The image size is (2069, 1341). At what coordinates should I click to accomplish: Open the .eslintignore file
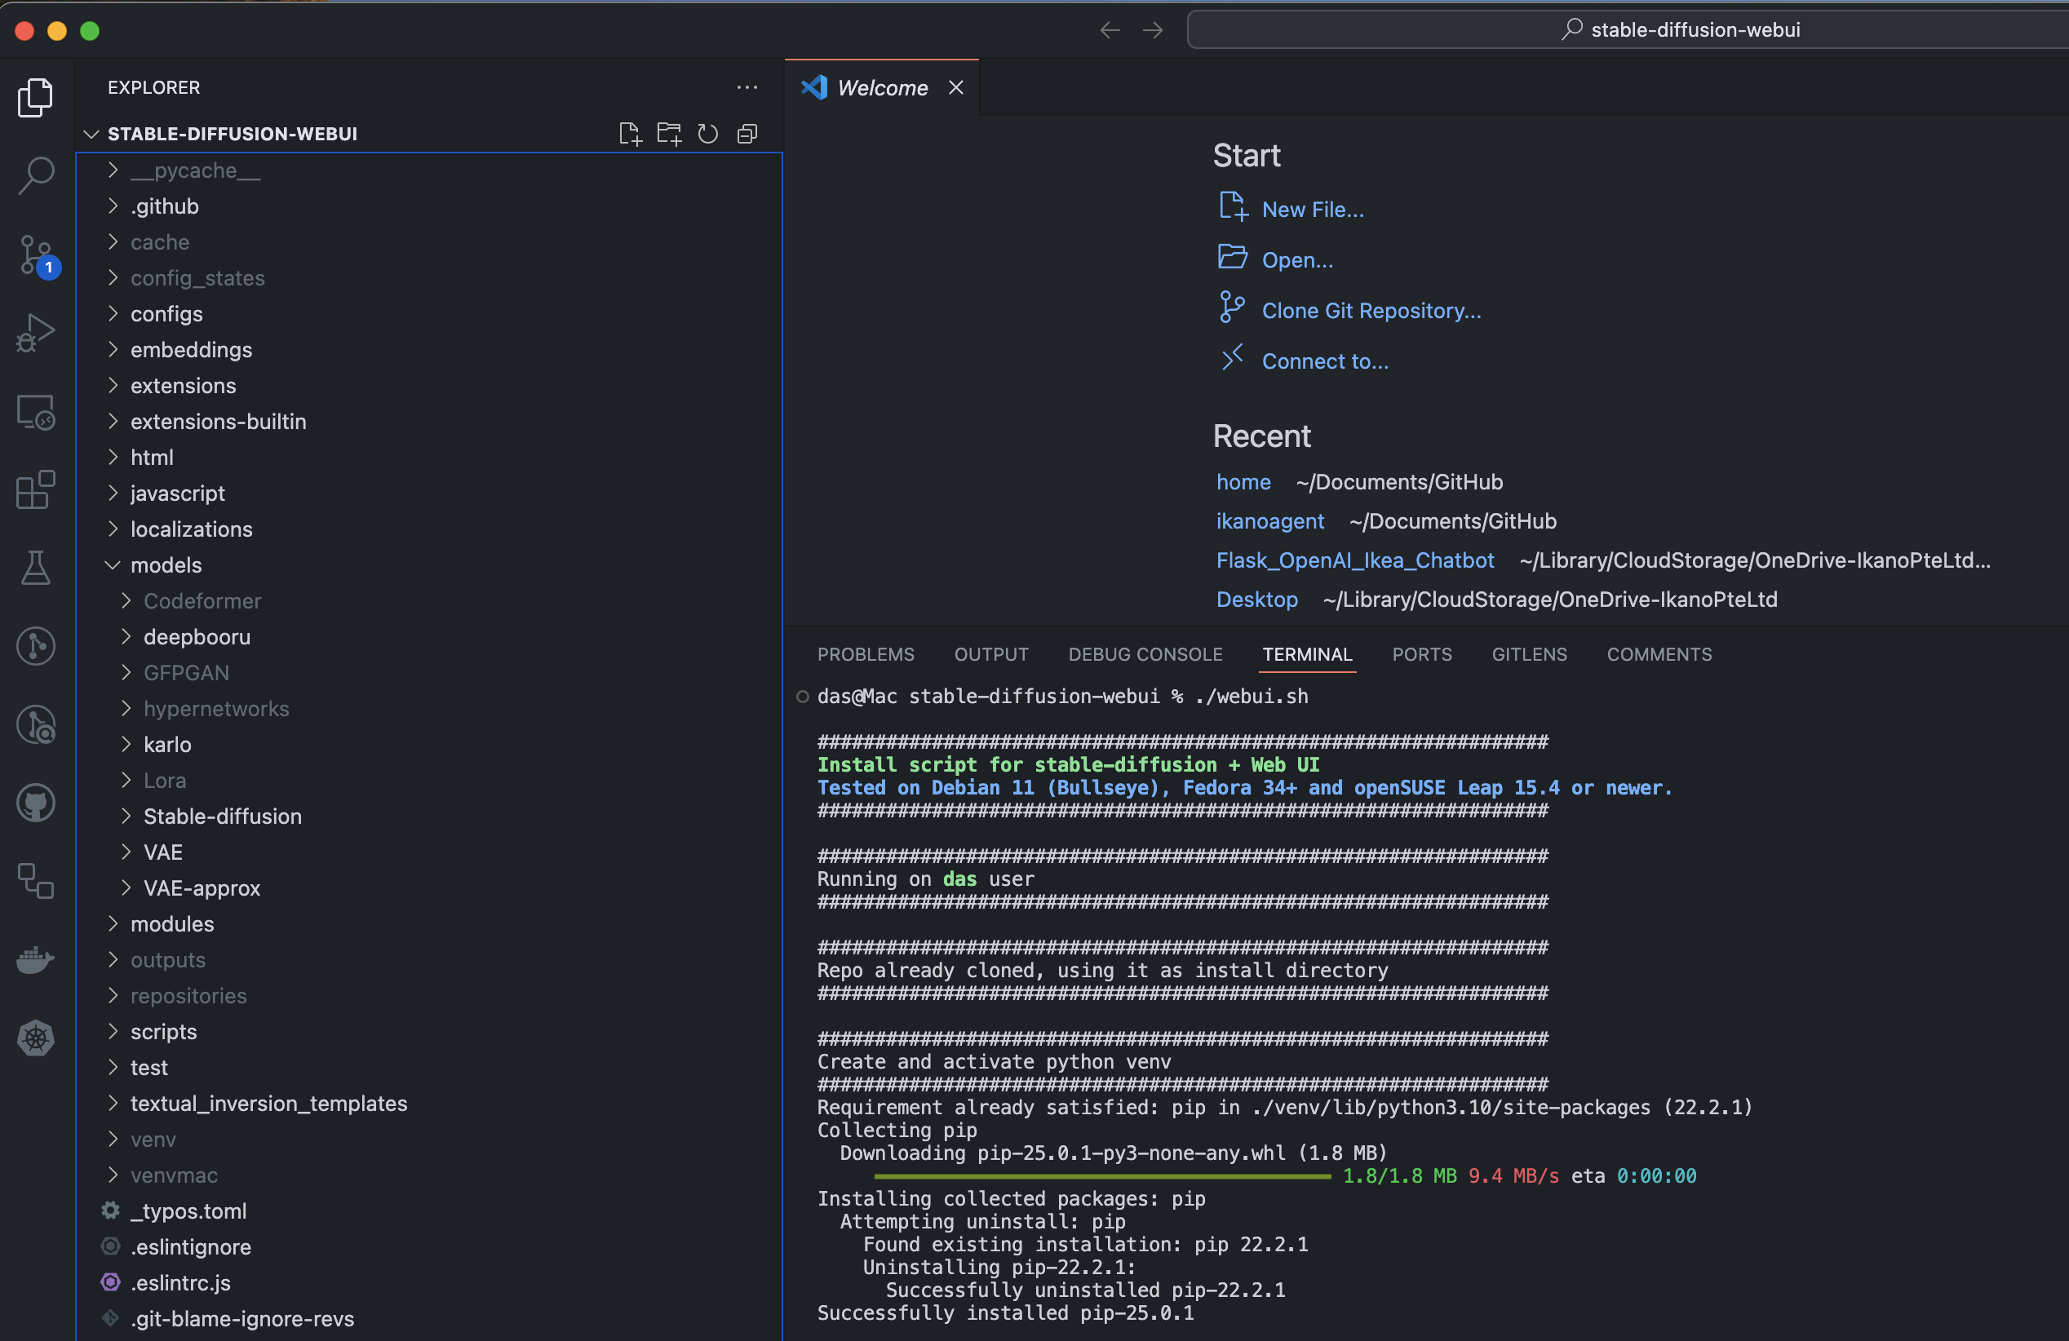coord(190,1247)
